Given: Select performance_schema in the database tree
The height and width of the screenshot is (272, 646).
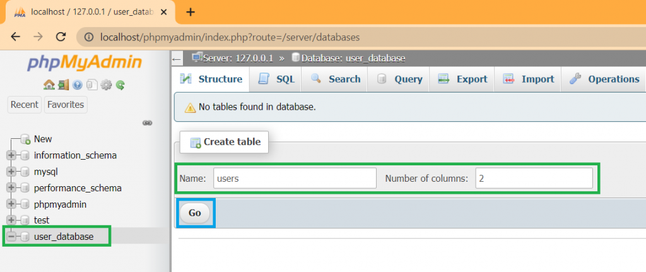Looking at the screenshot, I should coord(78,188).
